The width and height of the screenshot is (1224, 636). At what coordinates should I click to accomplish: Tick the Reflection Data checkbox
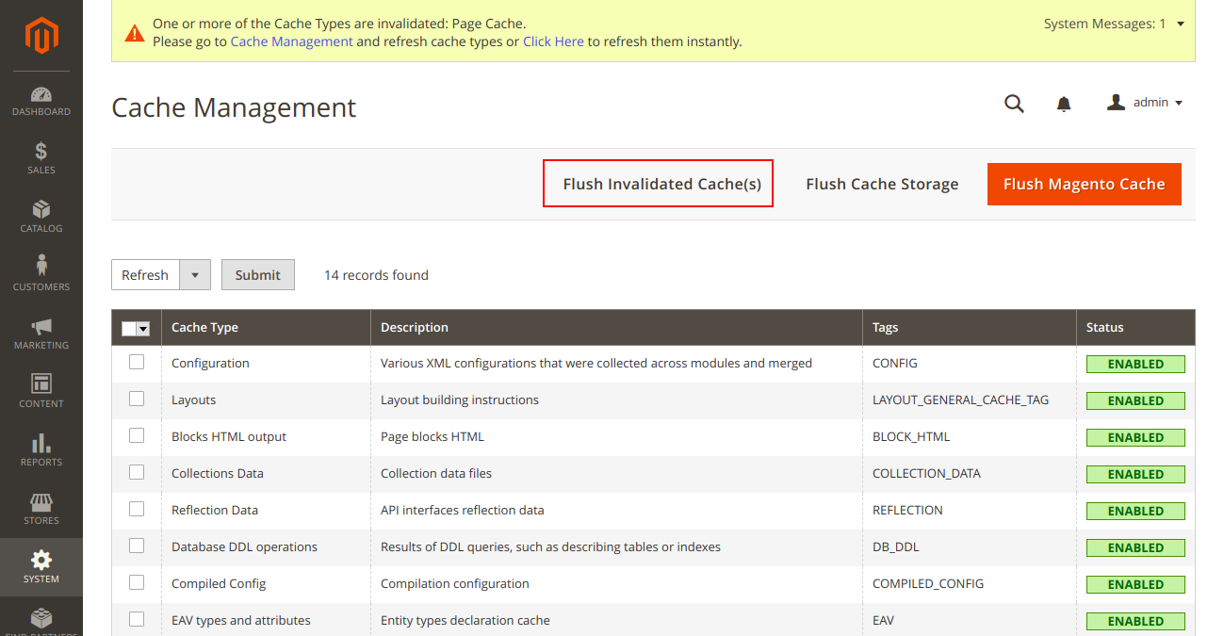[137, 509]
